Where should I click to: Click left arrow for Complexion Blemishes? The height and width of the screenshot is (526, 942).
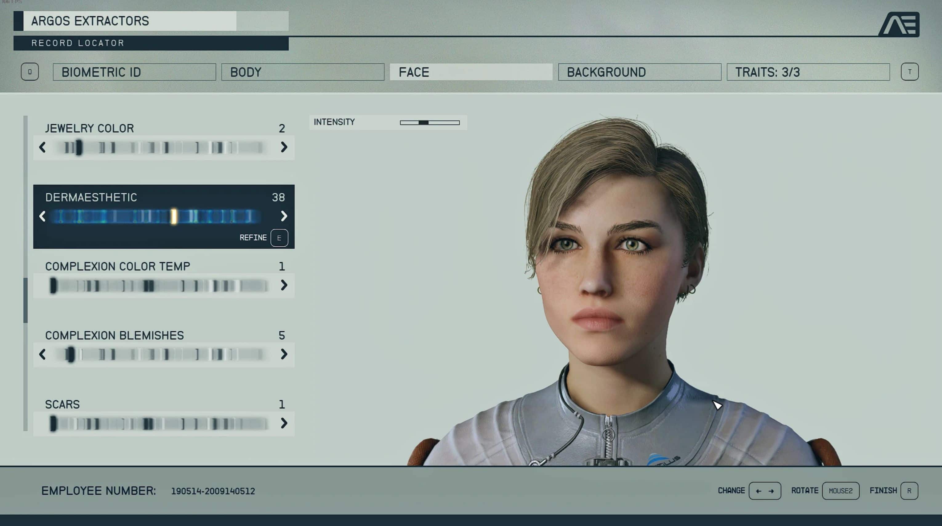pos(42,354)
